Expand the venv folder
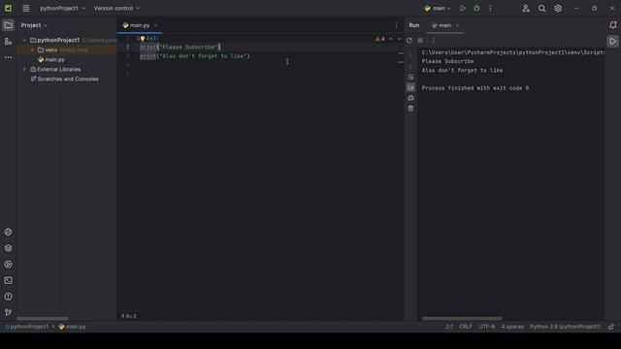 (32, 49)
